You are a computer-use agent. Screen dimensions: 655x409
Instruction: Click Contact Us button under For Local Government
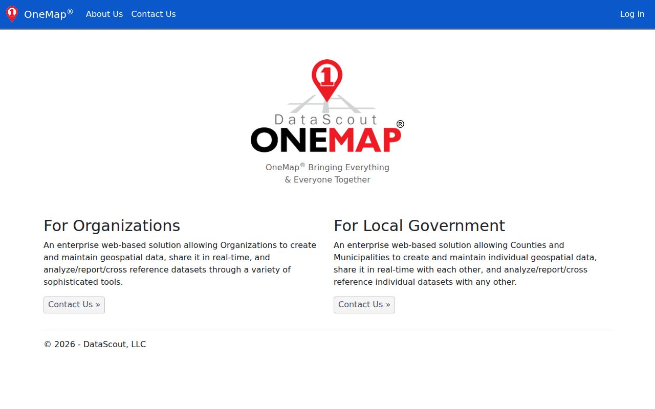364,305
